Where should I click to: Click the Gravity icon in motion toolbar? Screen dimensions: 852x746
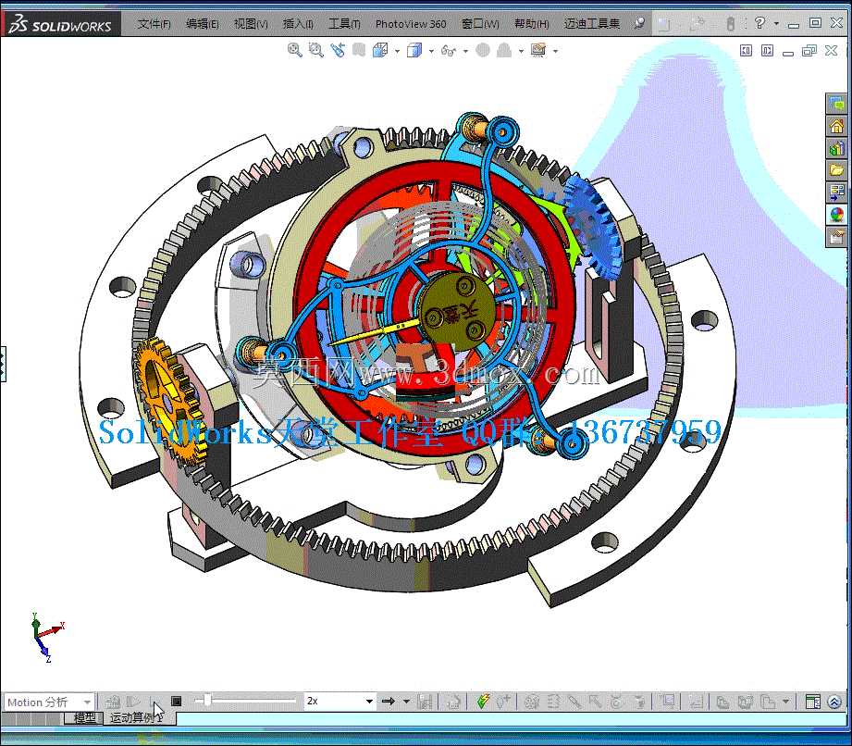[x=639, y=702]
